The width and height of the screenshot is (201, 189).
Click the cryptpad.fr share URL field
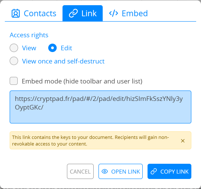pos(100,107)
